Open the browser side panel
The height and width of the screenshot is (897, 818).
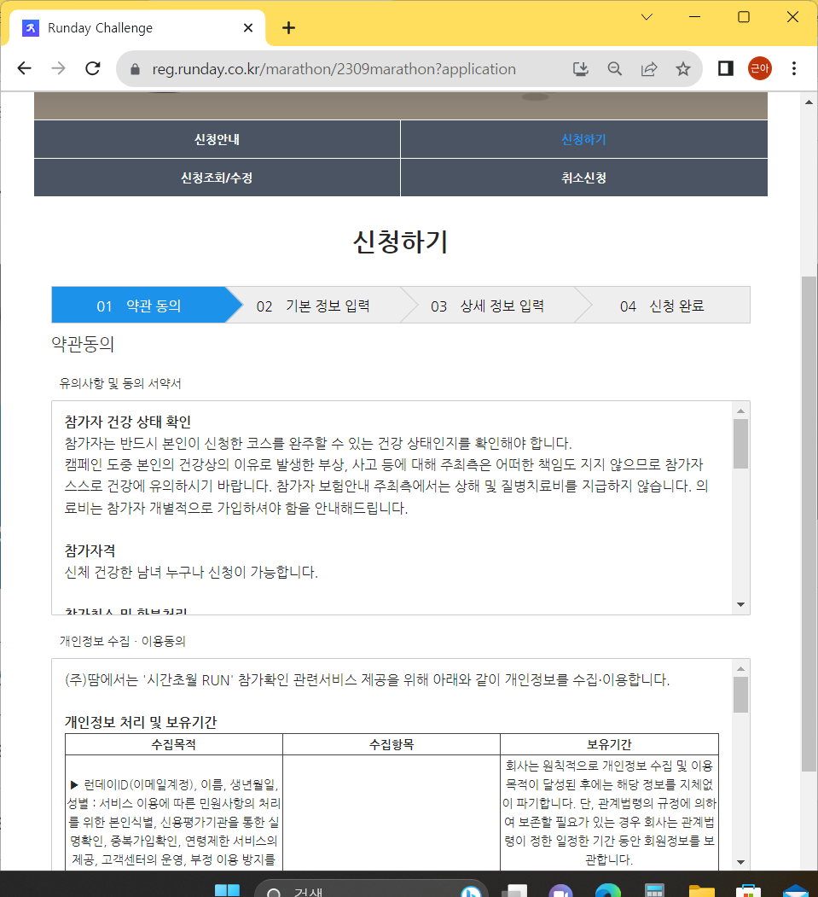click(x=725, y=68)
